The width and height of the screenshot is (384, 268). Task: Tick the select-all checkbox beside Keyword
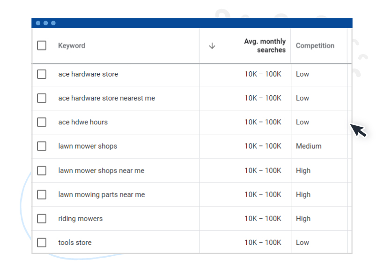click(42, 46)
